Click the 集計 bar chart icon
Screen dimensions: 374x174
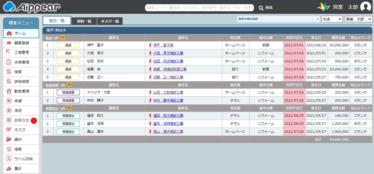click(x=9, y=168)
